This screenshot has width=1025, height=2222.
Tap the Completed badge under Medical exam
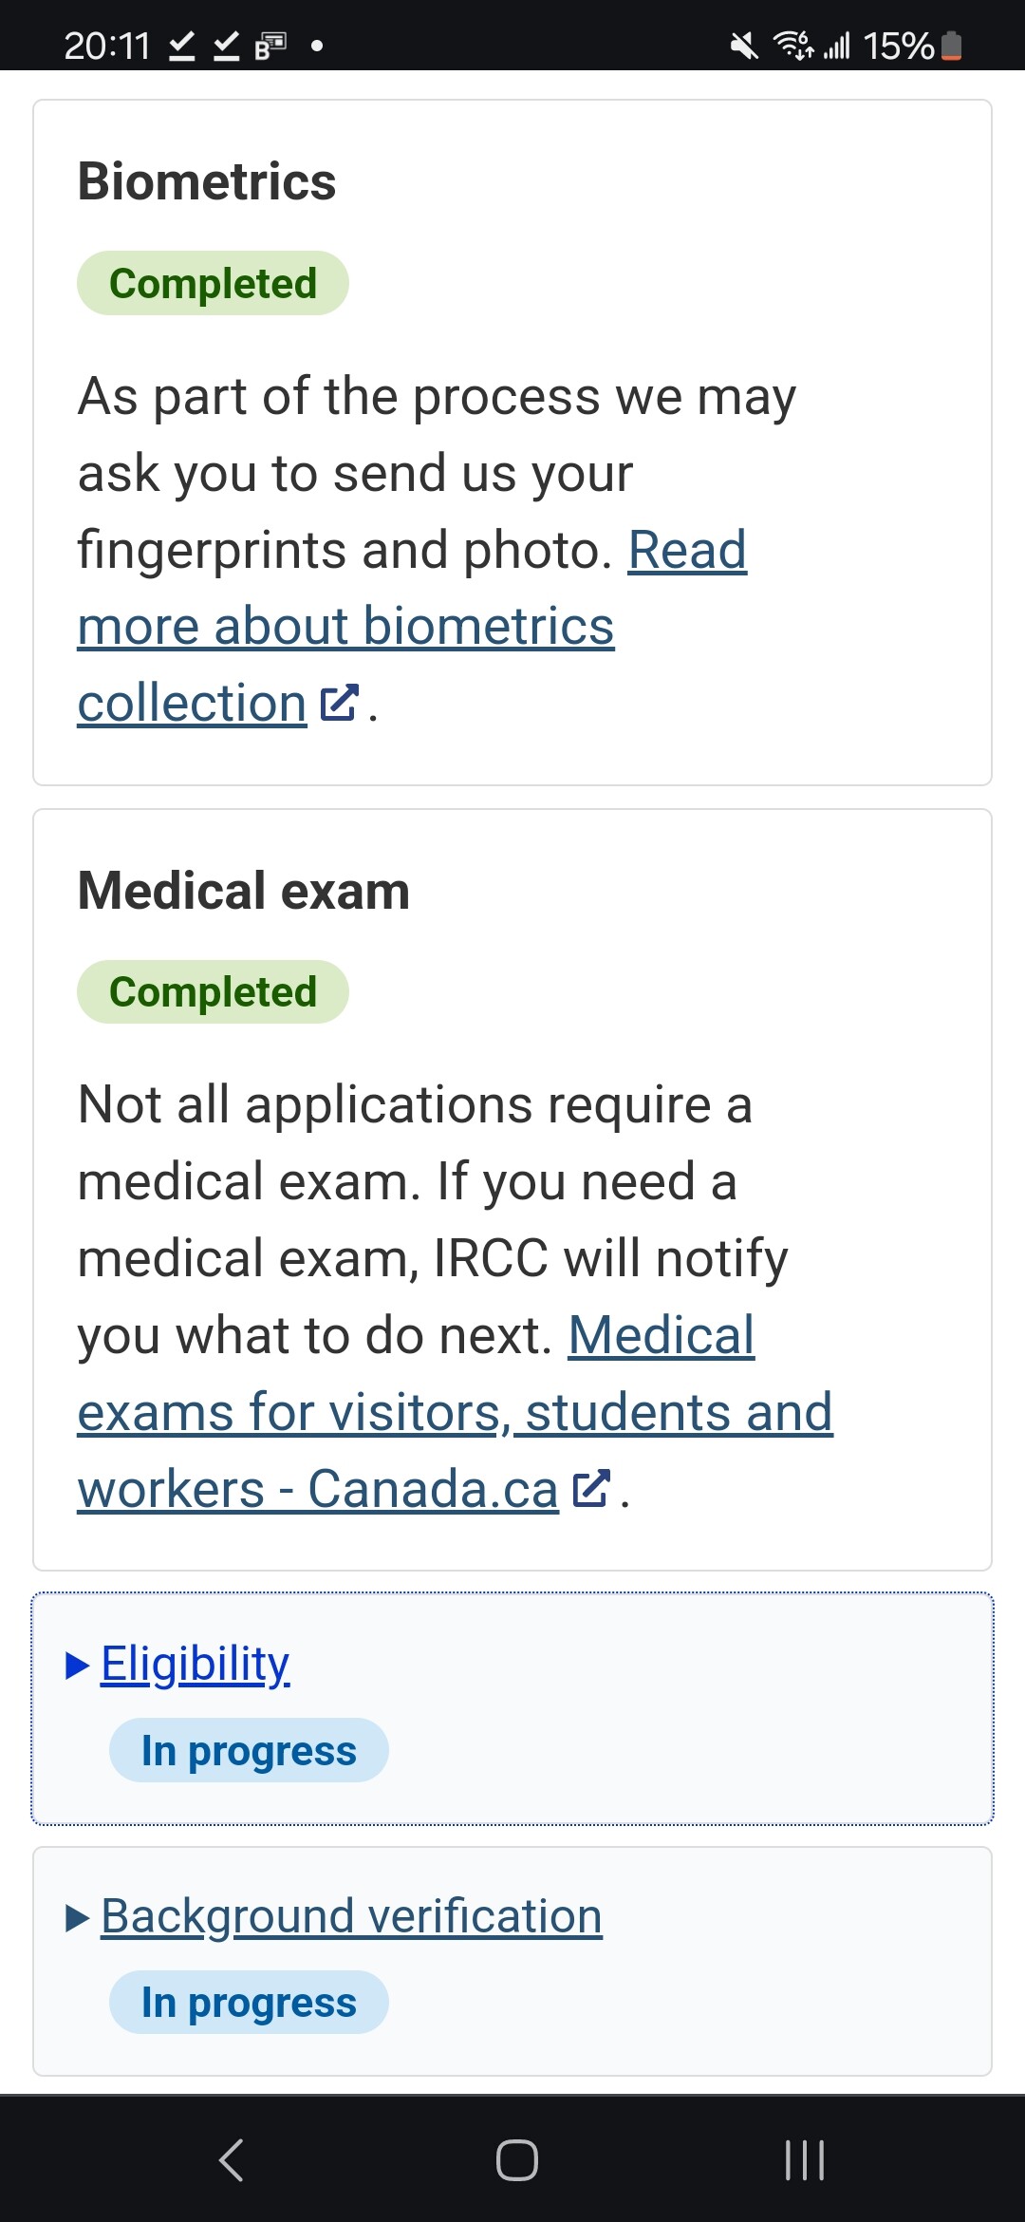coord(213,992)
